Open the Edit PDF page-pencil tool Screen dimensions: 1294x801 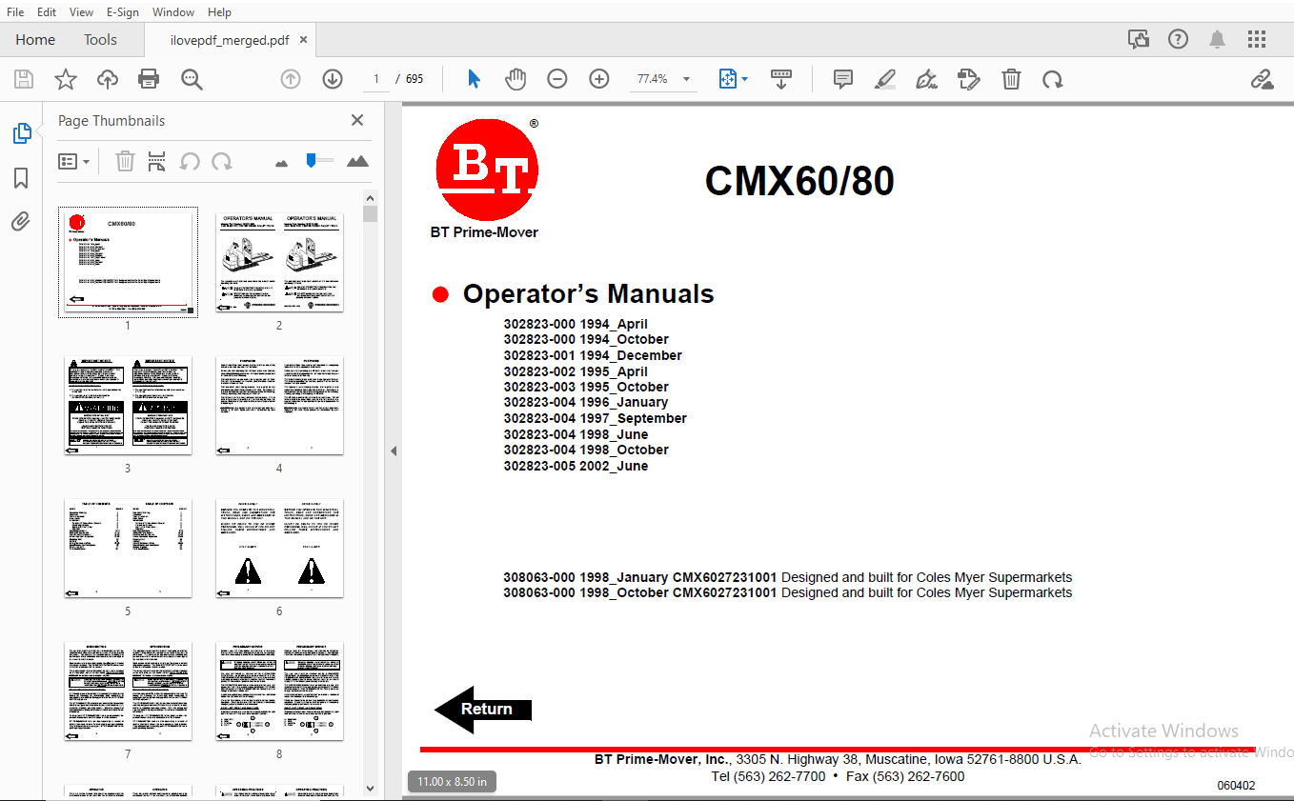(x=969, y=79)
